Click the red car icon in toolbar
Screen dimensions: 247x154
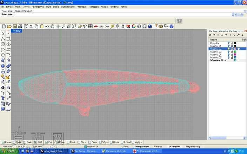pos(96,26)
